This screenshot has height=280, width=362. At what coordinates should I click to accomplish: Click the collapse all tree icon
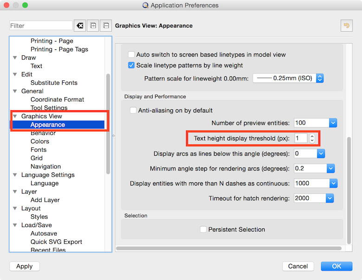click(106, 26)
